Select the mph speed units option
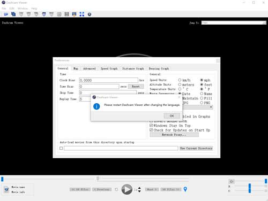Image resolution: width=268 pixels, height=201 pixels. pyautogui.click(x=202, y=80)
